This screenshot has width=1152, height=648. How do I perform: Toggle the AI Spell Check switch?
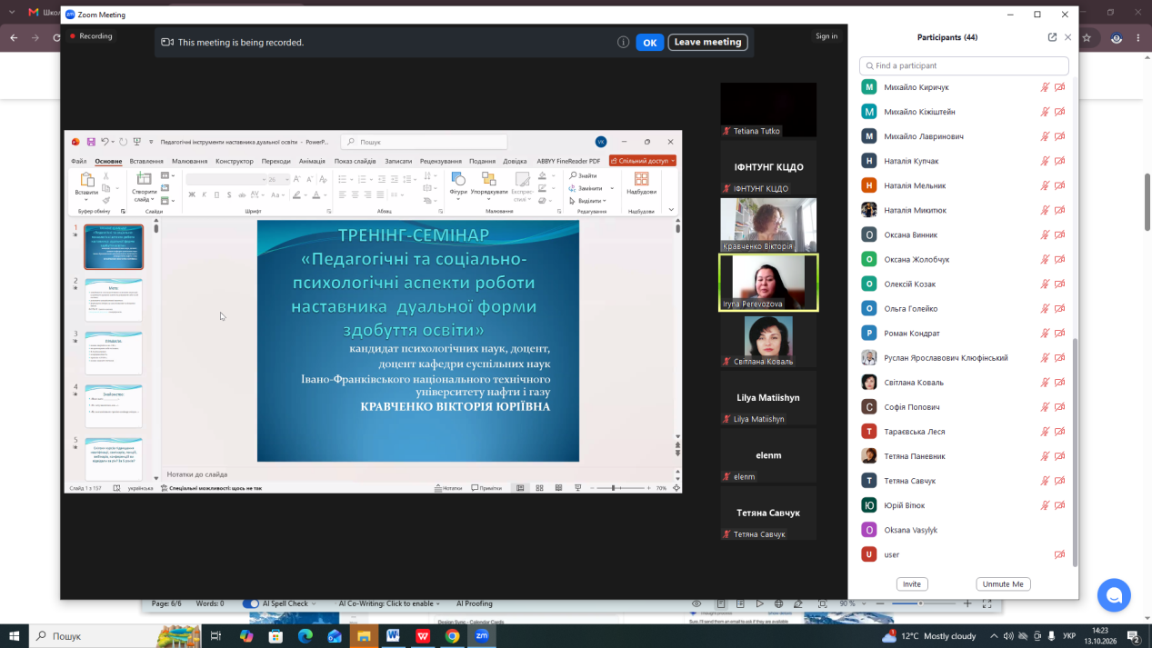click(251, 603)
